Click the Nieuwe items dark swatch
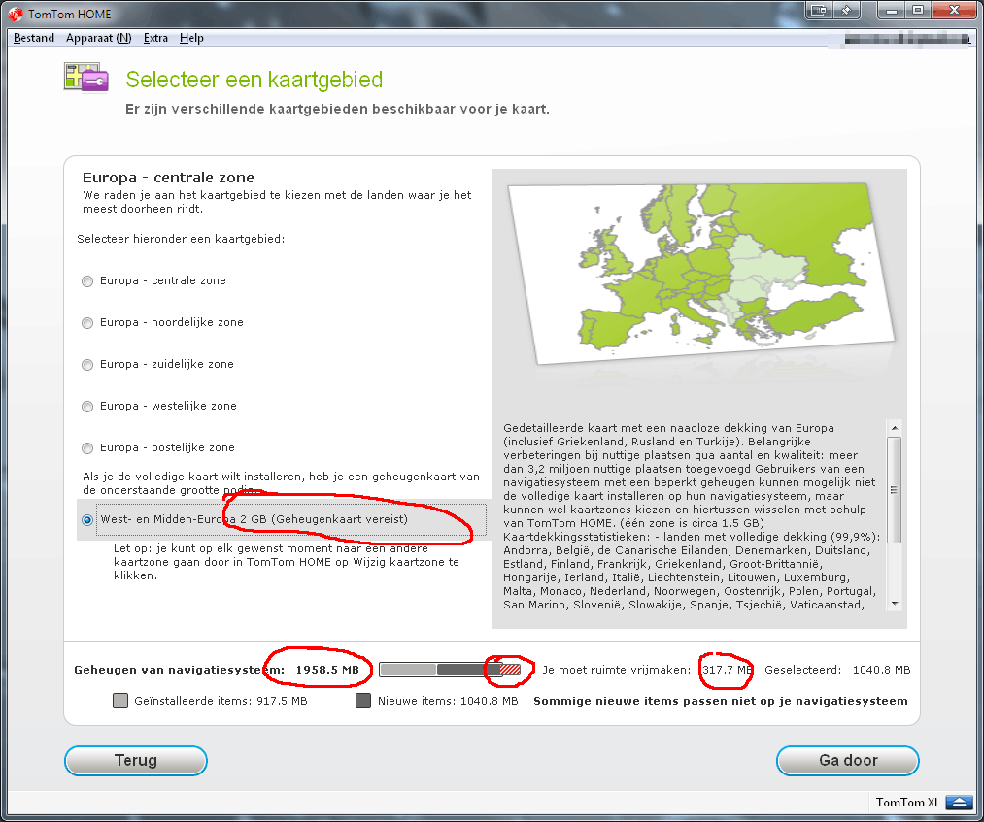 pos(363,701)
